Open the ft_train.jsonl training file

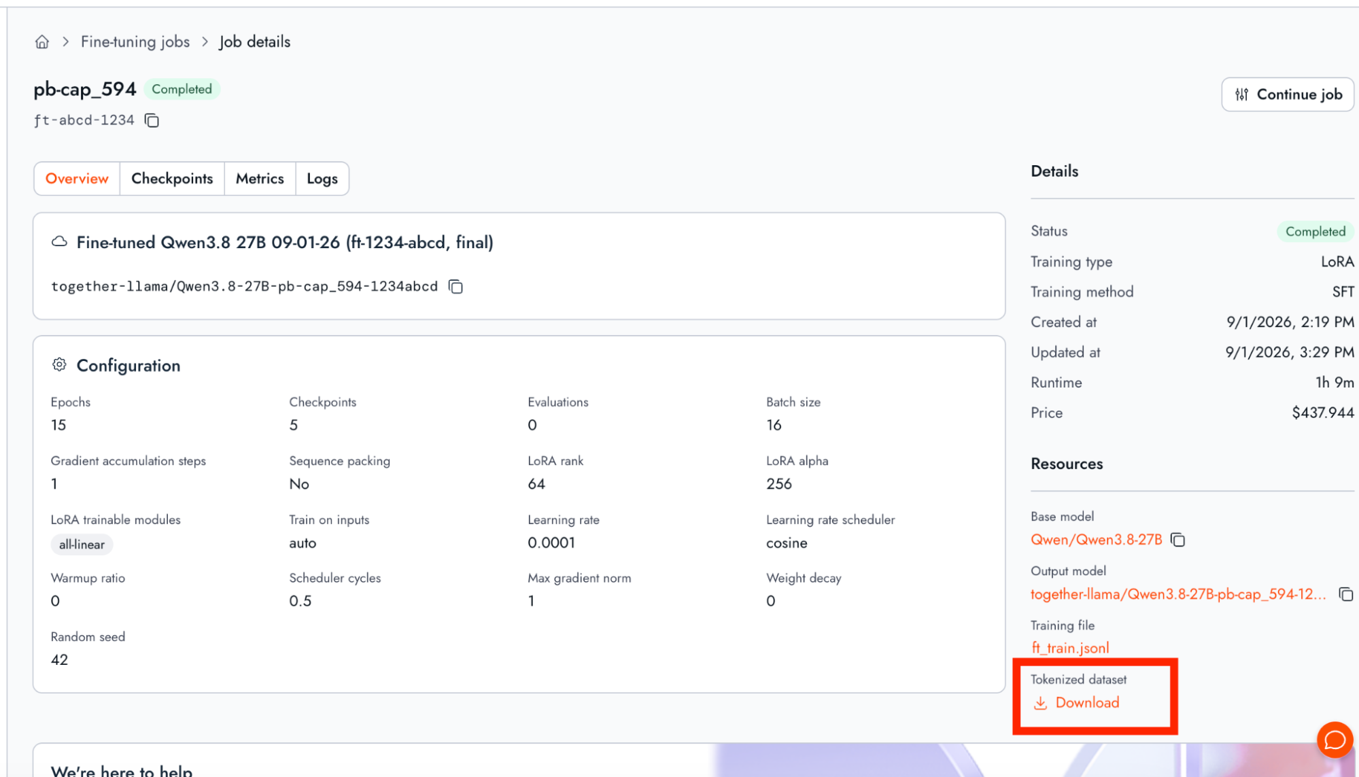tap(1069, 648)
